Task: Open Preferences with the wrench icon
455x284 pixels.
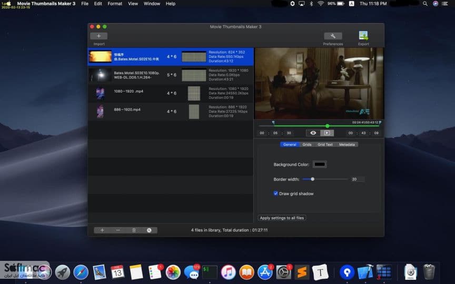Action: [333, 36]
